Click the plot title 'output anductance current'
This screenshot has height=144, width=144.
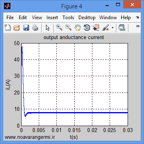point(74,37)
